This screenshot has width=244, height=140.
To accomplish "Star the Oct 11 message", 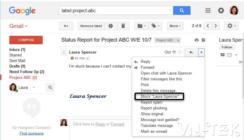I will coord(180,52).
